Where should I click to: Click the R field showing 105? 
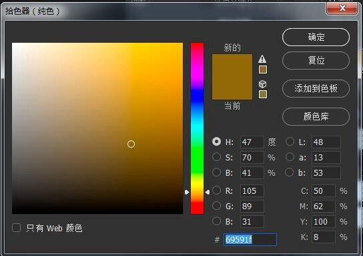252,191
